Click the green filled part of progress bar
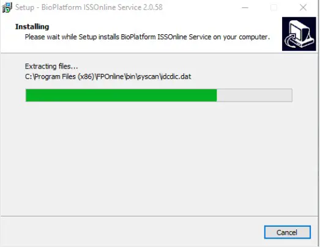Screen dimensions: 320x247 click(x=121, y=95)
